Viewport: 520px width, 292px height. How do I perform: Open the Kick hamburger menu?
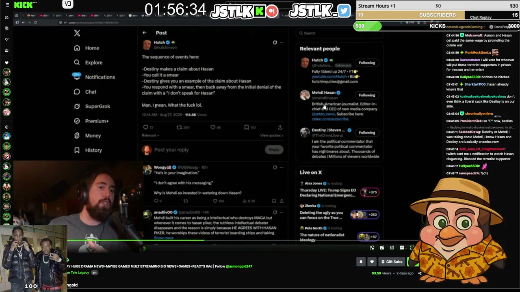pyautogui.click(x=7, y=5)
